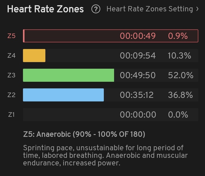The height and width of the screenshot is (176, 205).
Task: Select the empty Z1 zone row
Action: click(x=70, y=114)
